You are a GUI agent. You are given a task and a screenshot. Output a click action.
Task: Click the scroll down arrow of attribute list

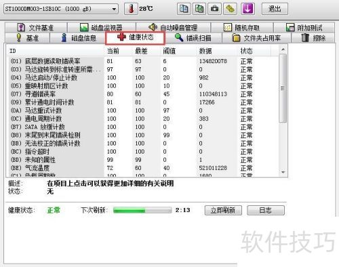(283, 173)
